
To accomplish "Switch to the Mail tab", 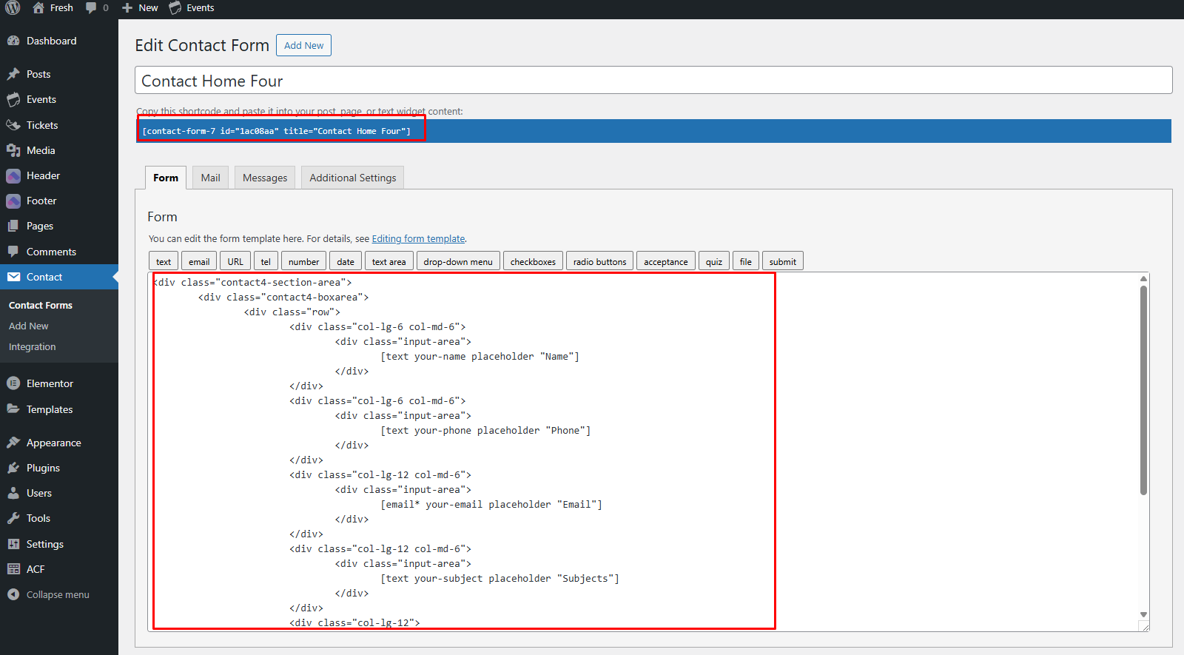I will point(211,178).
